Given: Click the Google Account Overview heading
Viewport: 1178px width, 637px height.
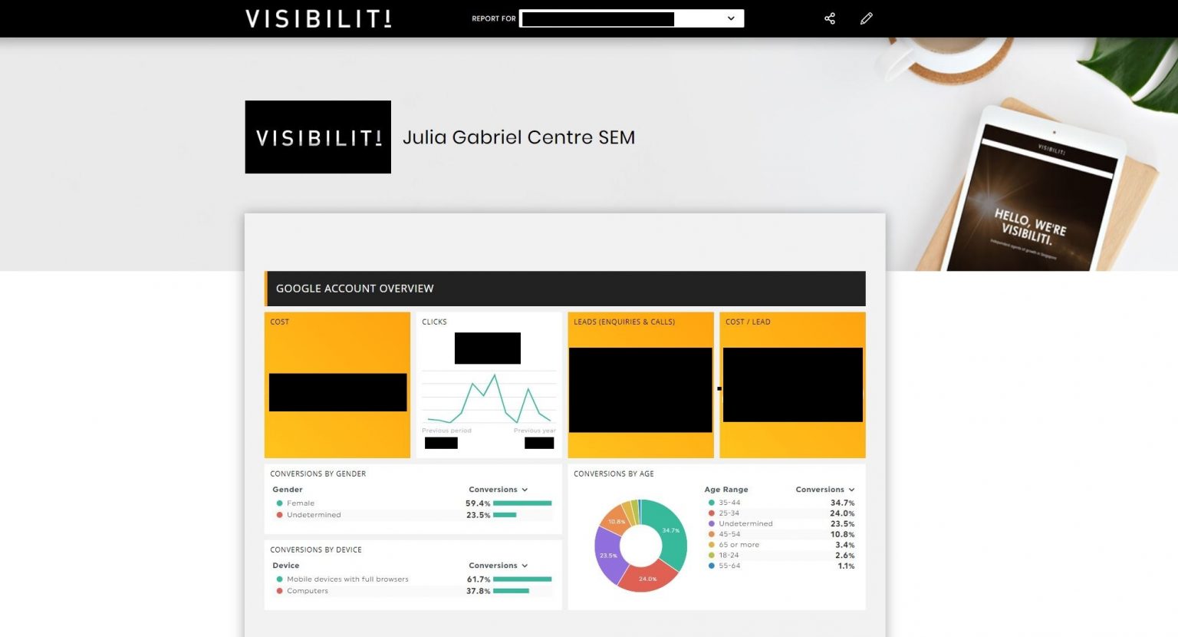Looking at the screenshot, I should (x=355, y=289).
